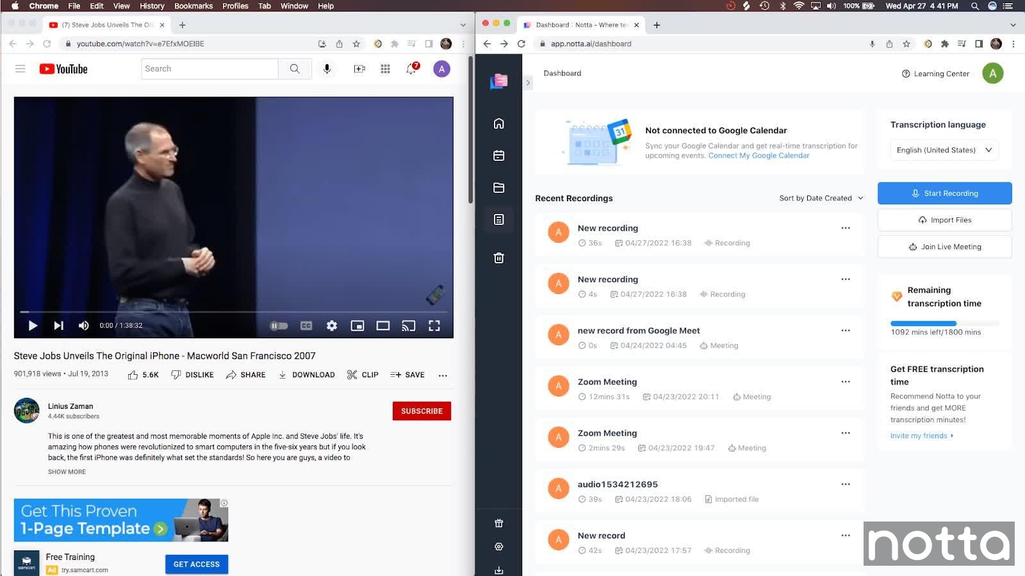Open Invite my friends link
Image resolution: width=1025 pixels, height=576 pixels.
click(x=922, y=436)
